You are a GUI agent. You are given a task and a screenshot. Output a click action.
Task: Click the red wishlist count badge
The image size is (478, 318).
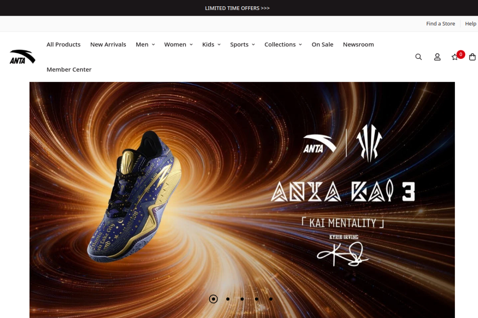point(461,54)
